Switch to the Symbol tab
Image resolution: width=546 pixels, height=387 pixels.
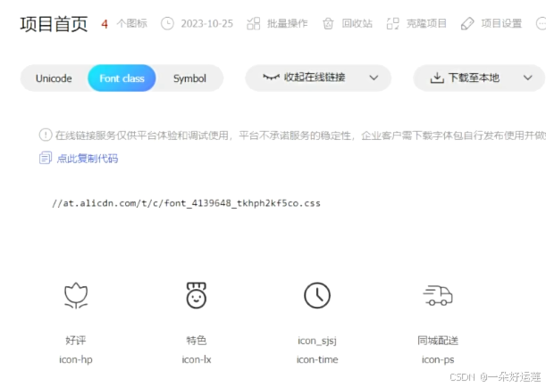pos(189,78)
